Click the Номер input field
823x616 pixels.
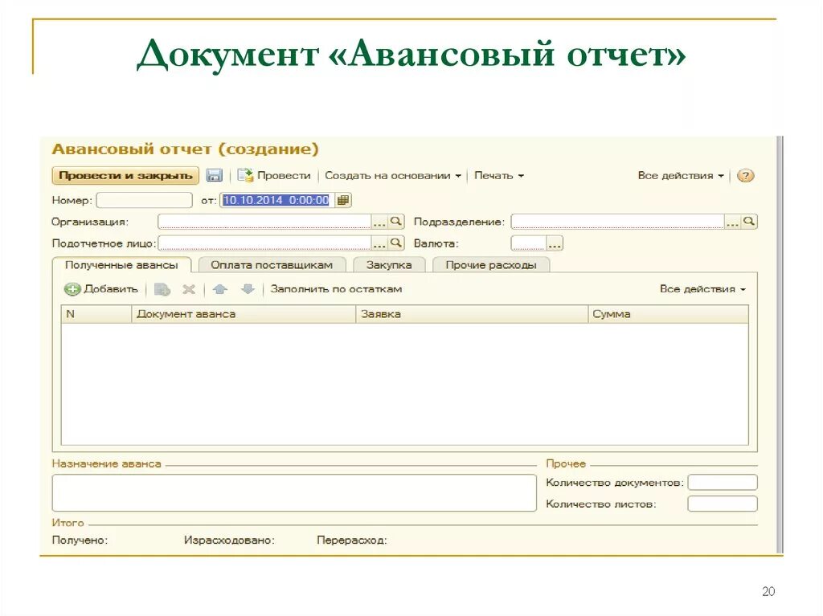(x=145, y=200)
